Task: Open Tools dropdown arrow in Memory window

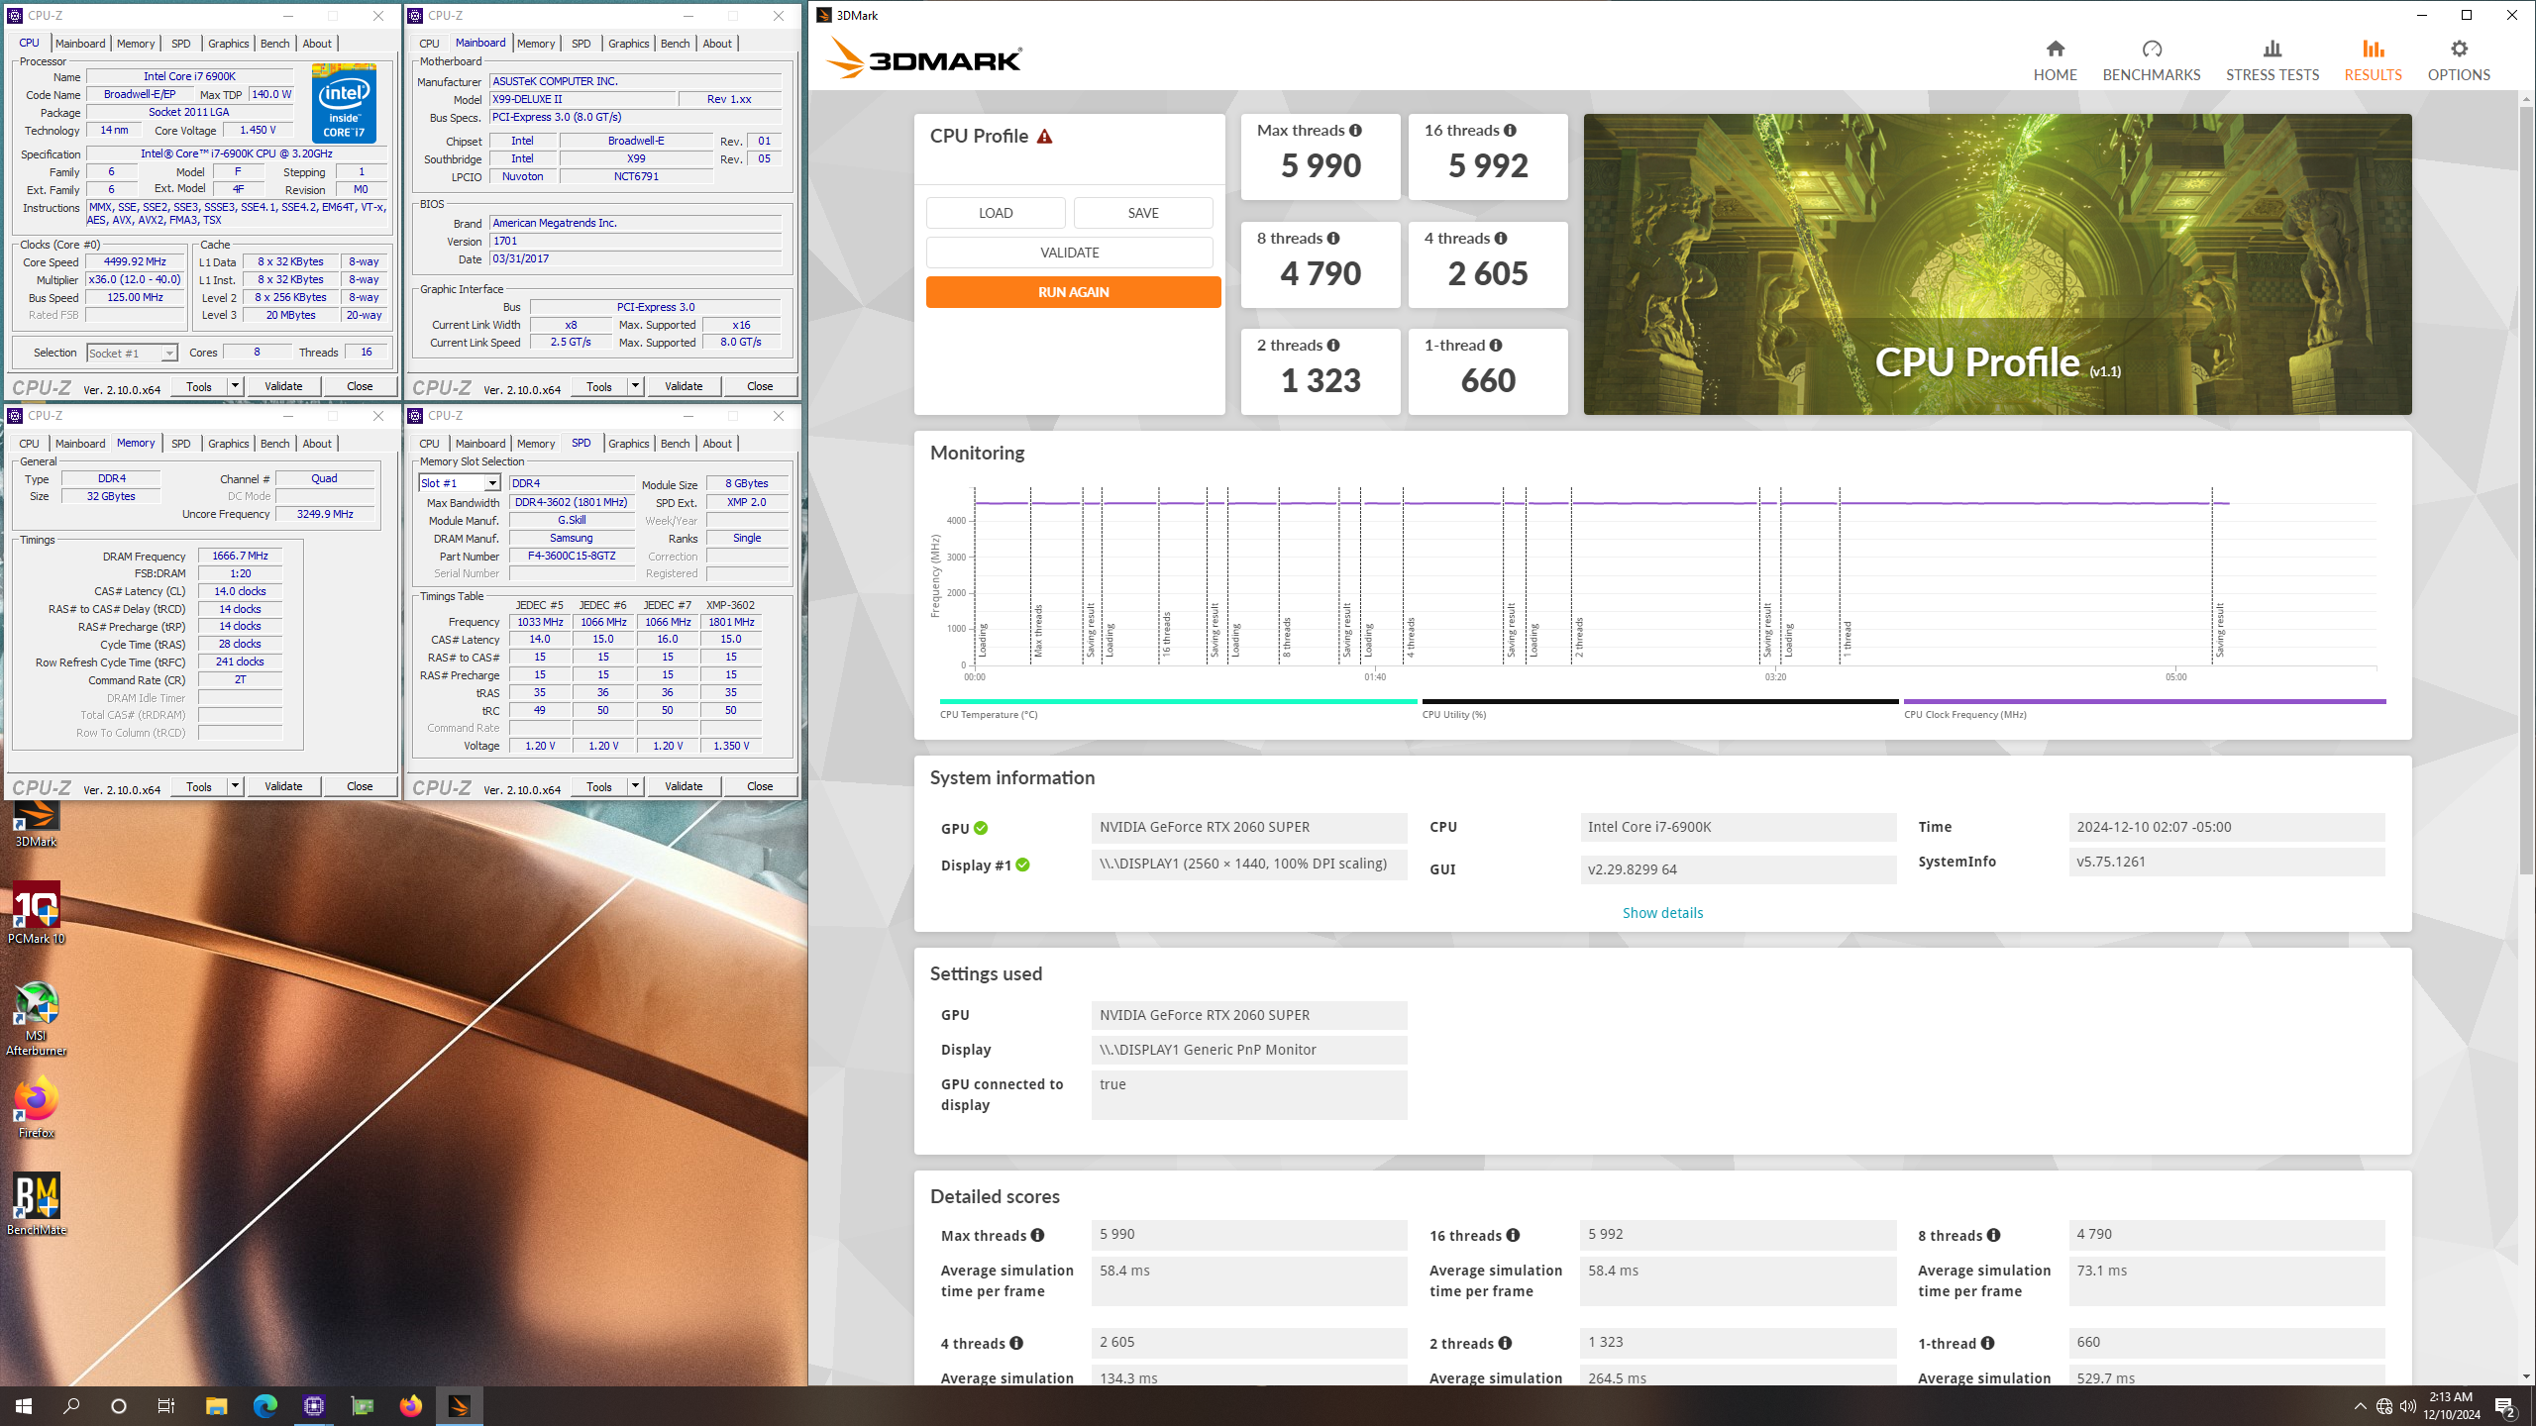Action: coord(235,786)
